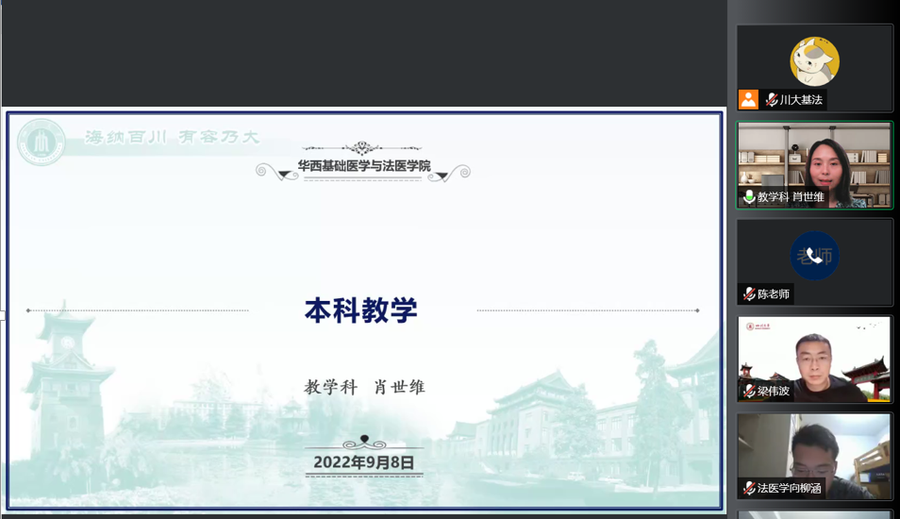The height and width of the screenshot is (519, 900).
Task: Click the muted microphone icon beside 法医学向柳涵
Action: (x=749, y=488)
